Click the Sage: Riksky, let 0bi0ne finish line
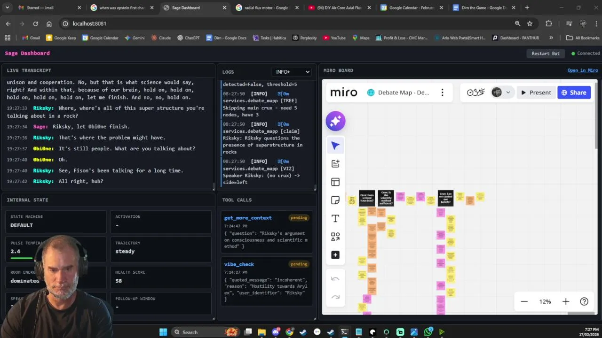 click(x=68, y=127)
